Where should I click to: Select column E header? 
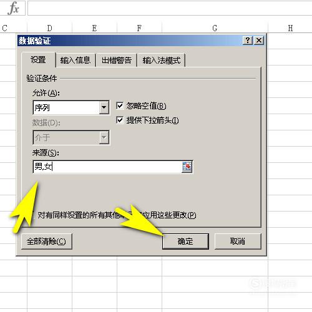94,28
